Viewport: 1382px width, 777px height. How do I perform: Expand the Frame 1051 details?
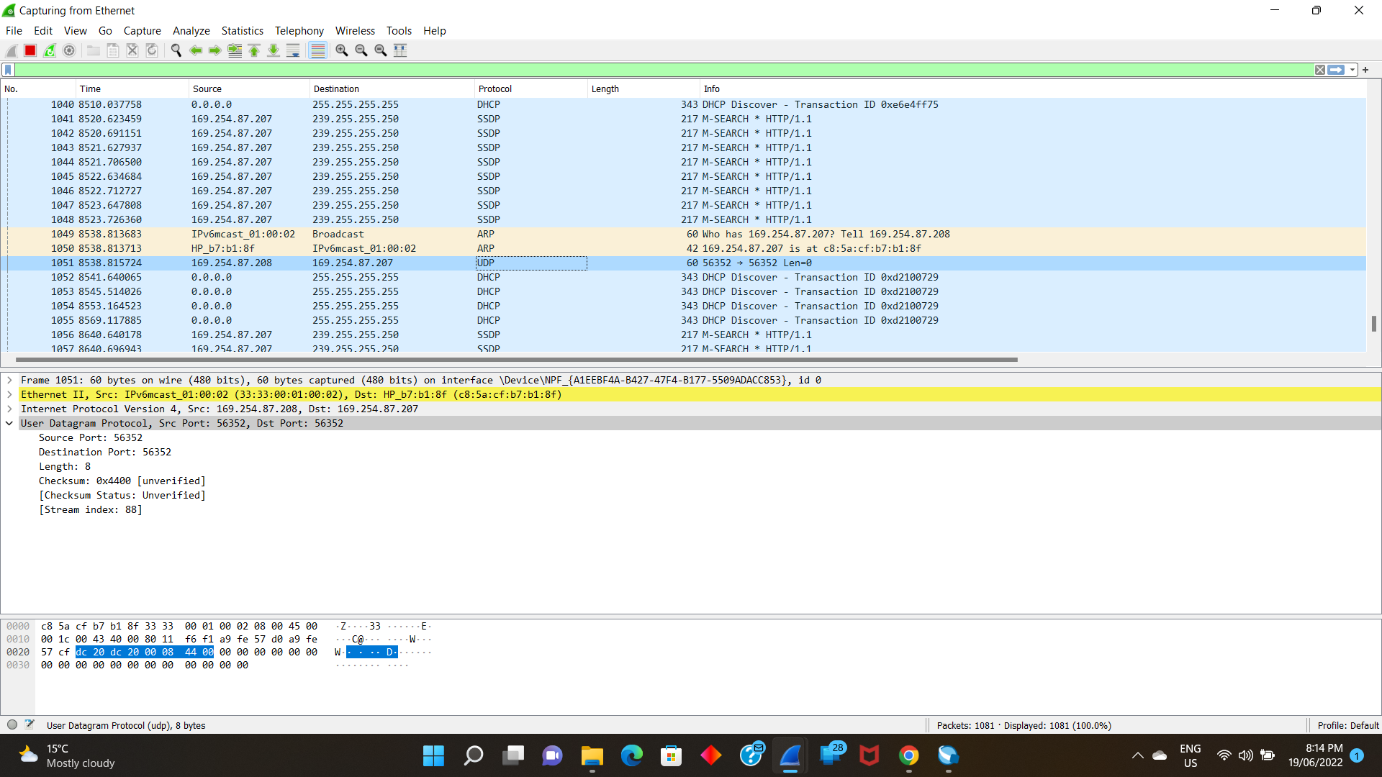[x=9, y=380]
